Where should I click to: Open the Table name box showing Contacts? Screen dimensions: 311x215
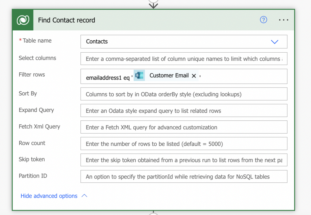[176, 42]
